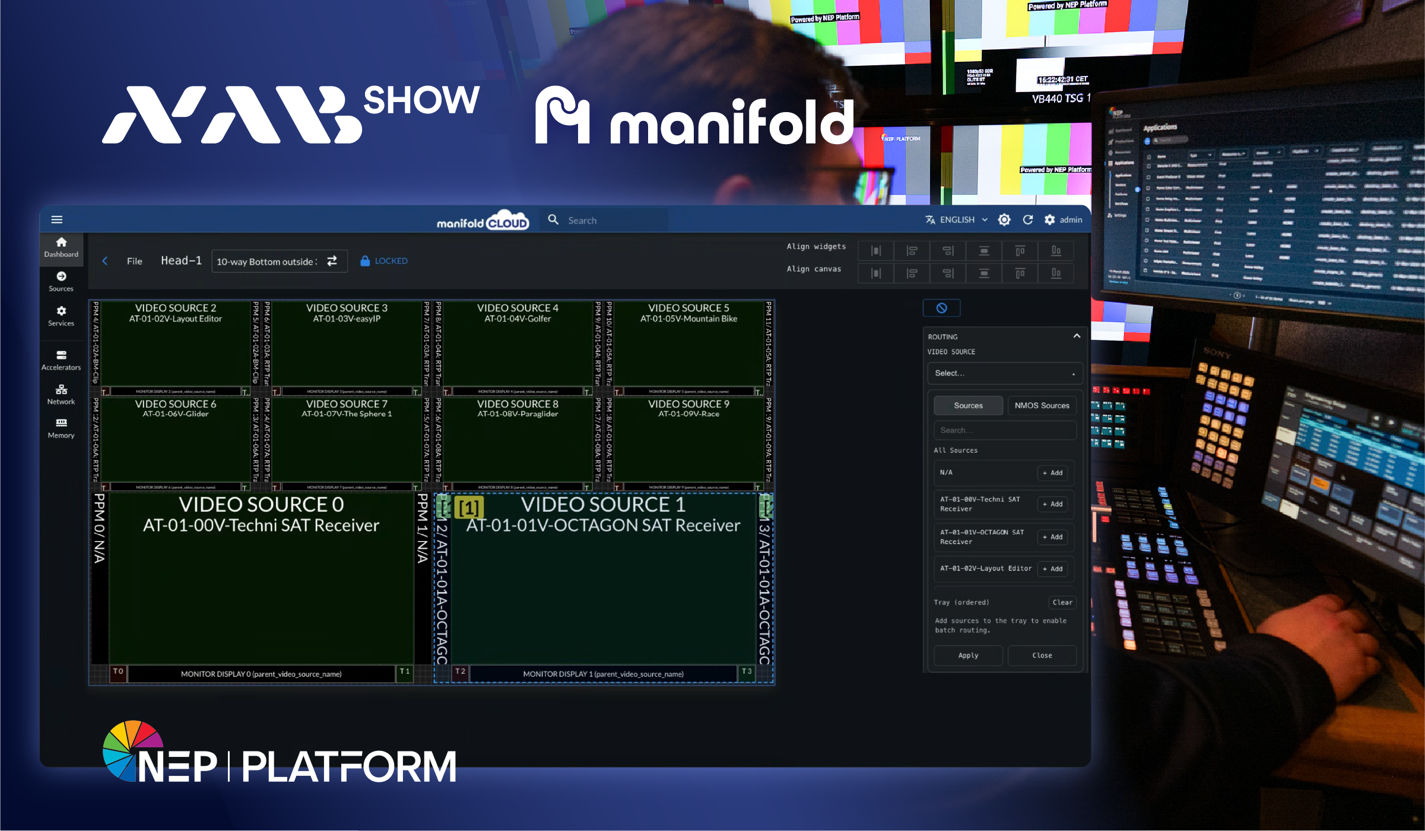
Task: Apply the routing changes
Action: pyautogui.click(x=967, y=655)
